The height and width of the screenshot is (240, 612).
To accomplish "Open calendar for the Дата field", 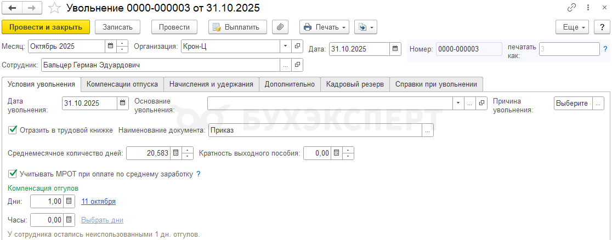I will [x=395, y=49].
